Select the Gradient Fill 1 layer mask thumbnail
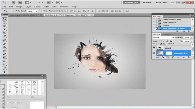Screen dimensions: 195x109 (x=169, y=53)
